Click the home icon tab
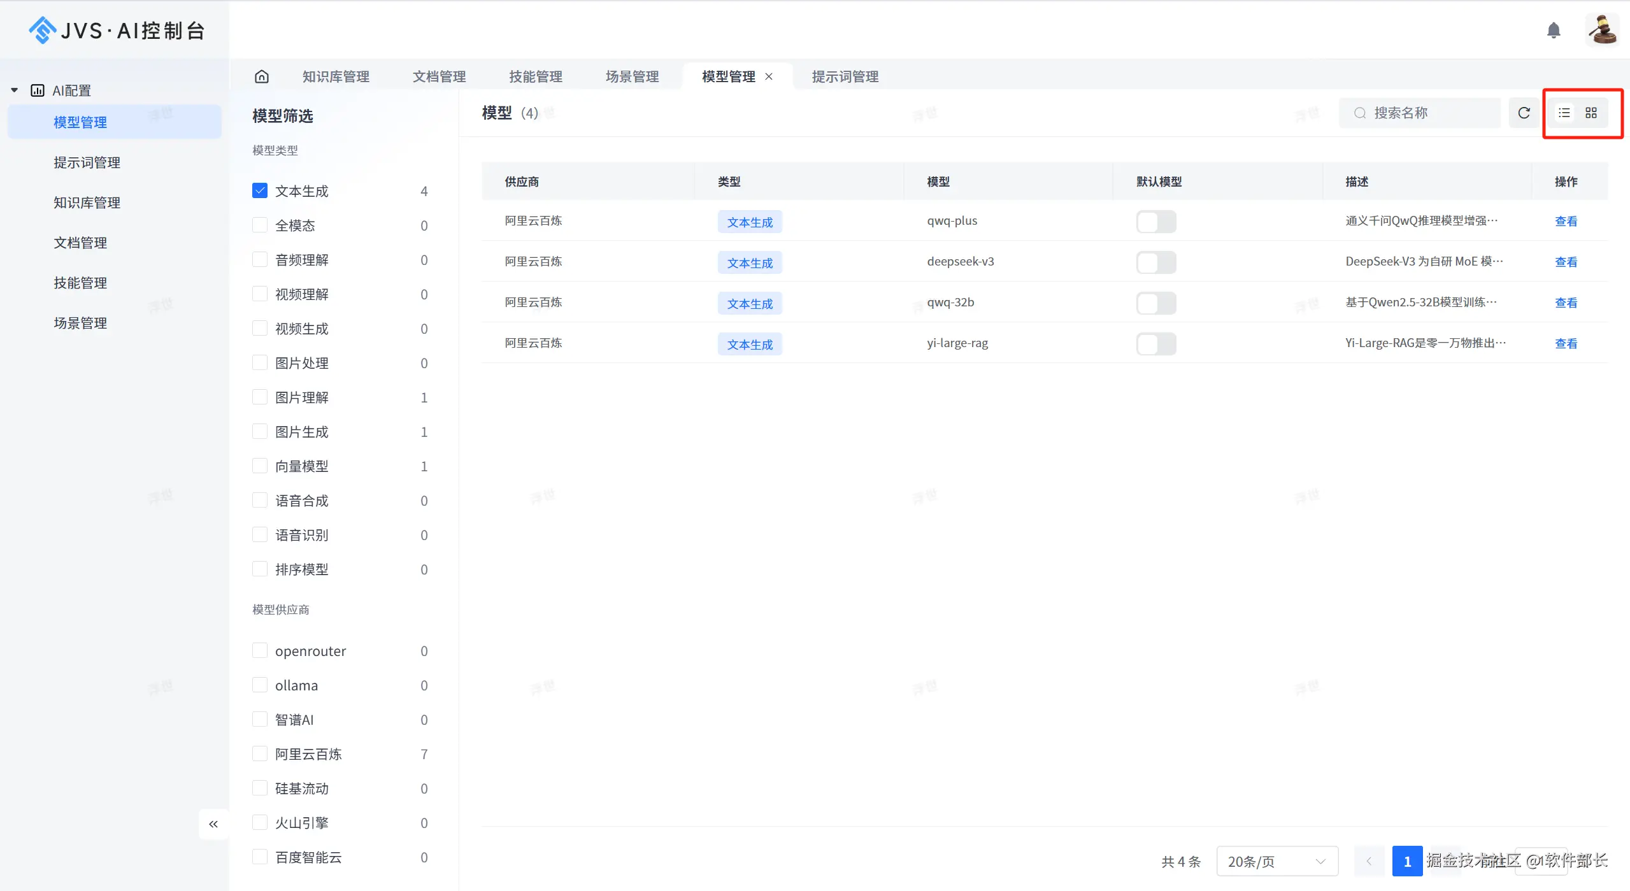This screenshot has width=1630, height=891. [261, 76]
